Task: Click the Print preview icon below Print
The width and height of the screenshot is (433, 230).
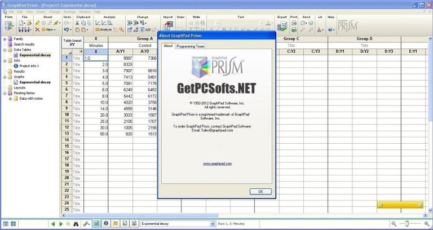Action: tap(294, 29)
